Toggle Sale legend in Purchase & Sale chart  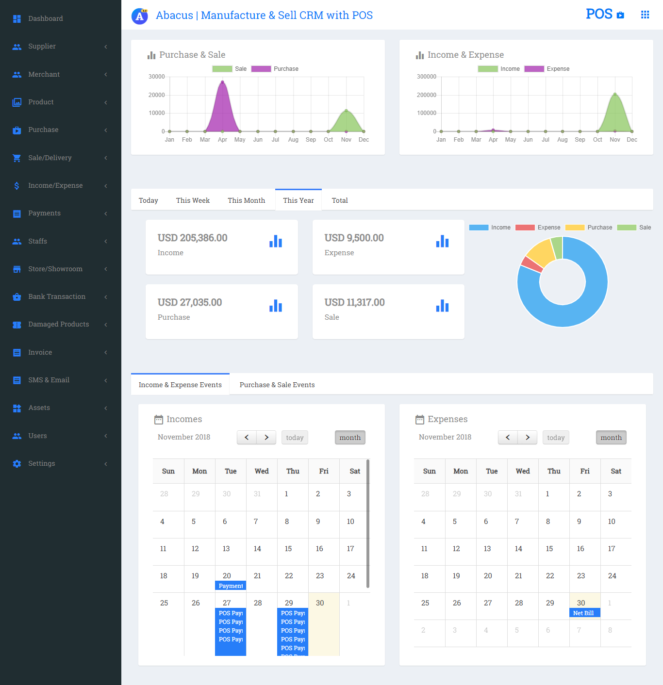(230, 69)
